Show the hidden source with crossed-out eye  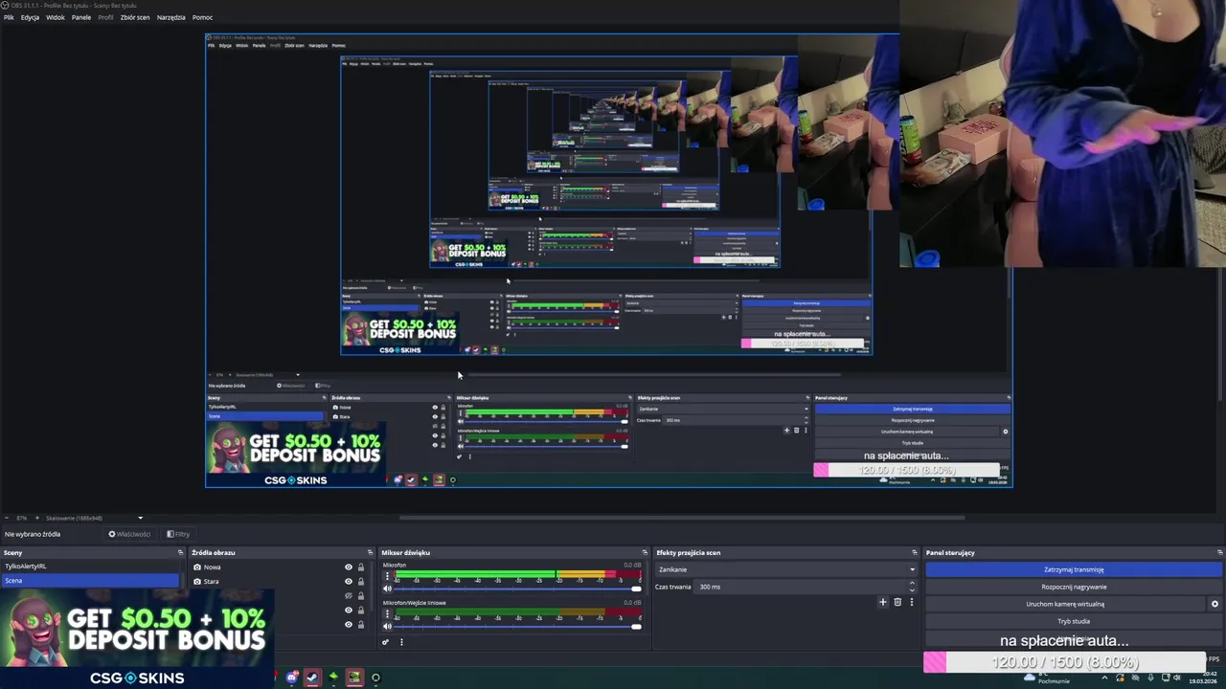click(x=349, y=595)
